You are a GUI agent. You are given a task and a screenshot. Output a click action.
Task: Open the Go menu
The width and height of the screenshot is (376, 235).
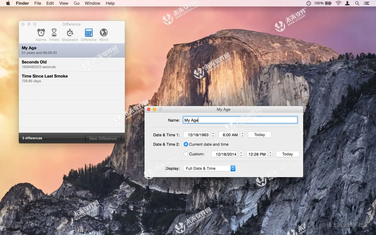[x=77, y=3]
